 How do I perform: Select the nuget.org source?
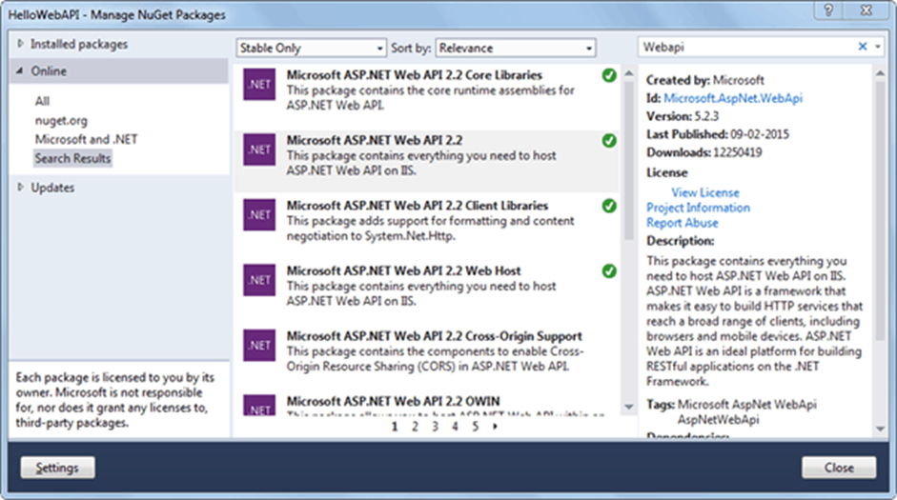point(61,121)
